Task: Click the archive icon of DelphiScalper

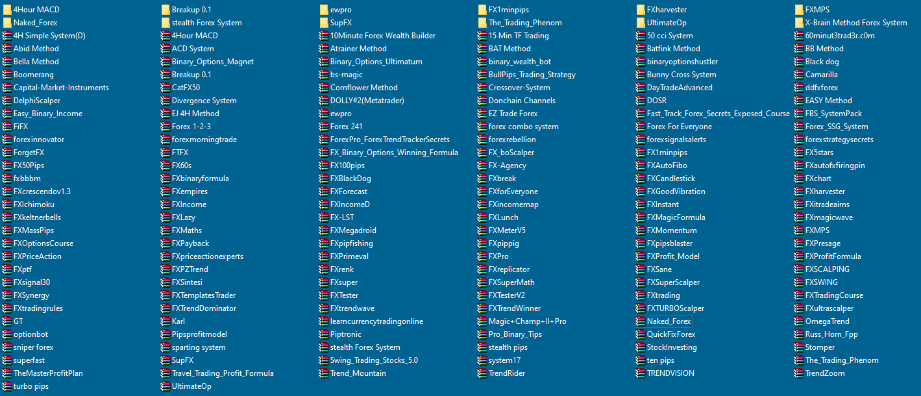Action: (x=7, y=101)
